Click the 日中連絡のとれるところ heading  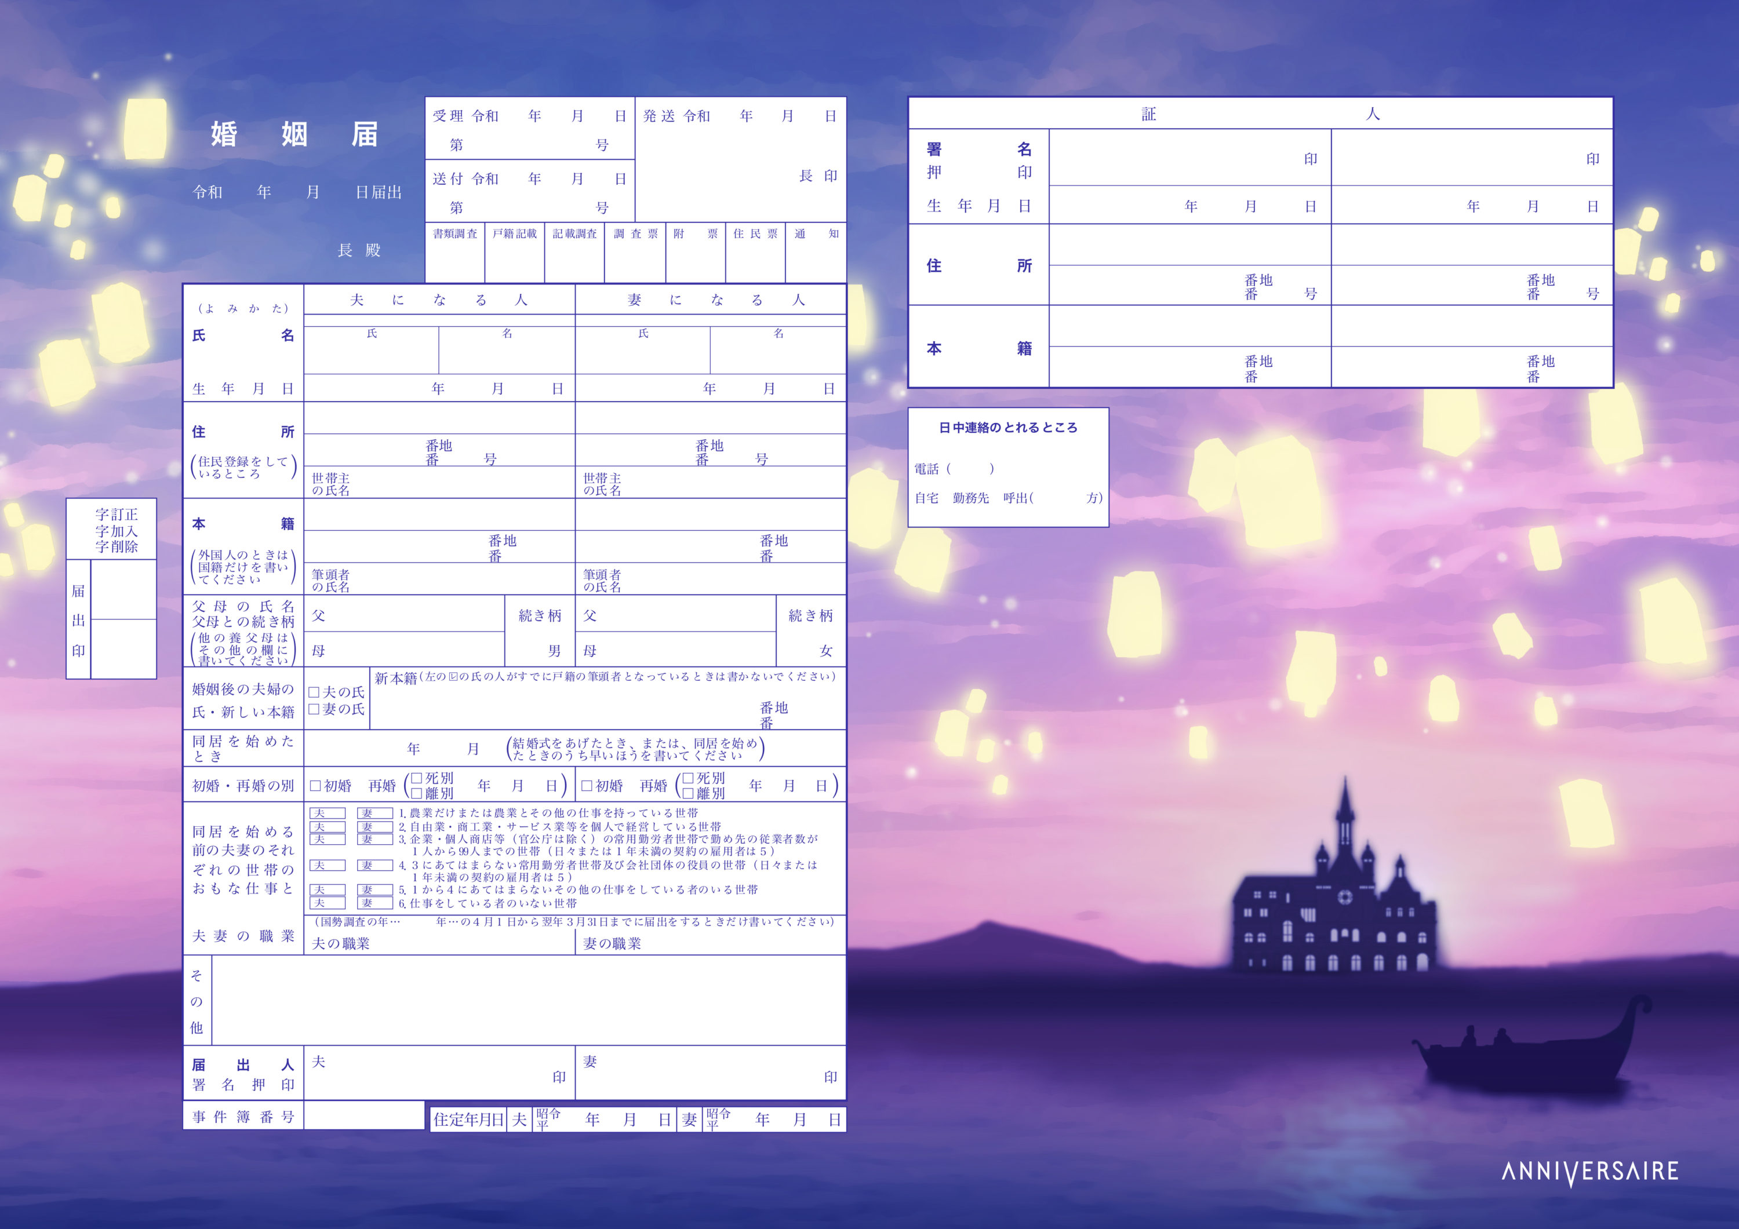click(x=1008, y=428)
